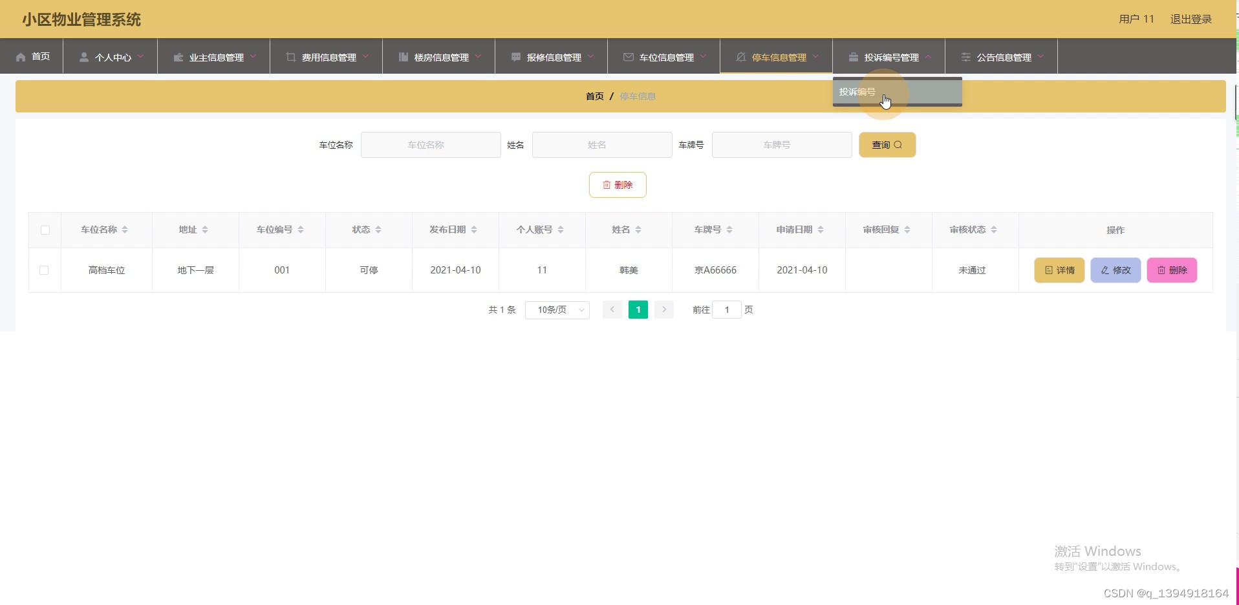Open the 费用信息管理 menu label
This screenshot has height=605, width=1239.
(x=329, y=58)
